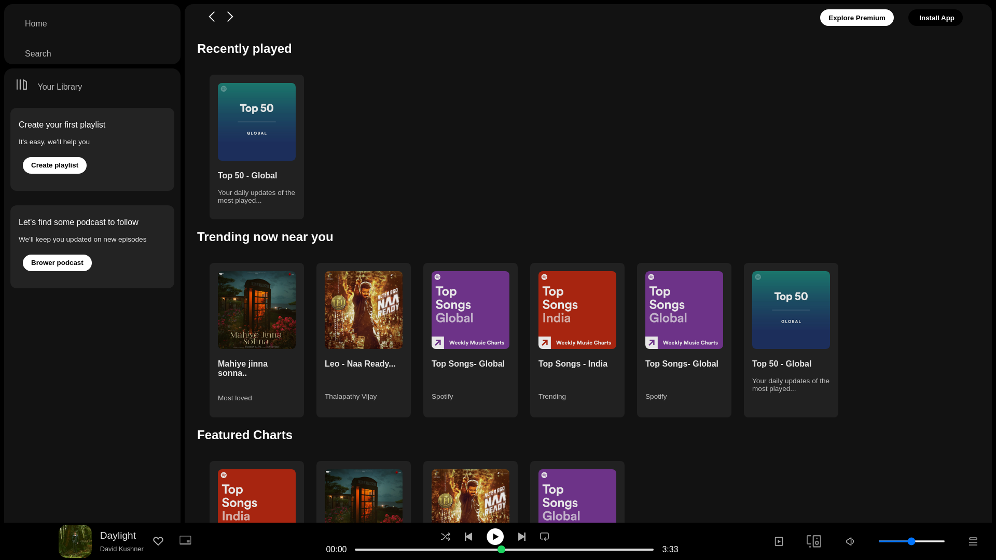The image size is (996, 560).
Task: Like the song Daylight with heart icon
Action: coord(158,541)
